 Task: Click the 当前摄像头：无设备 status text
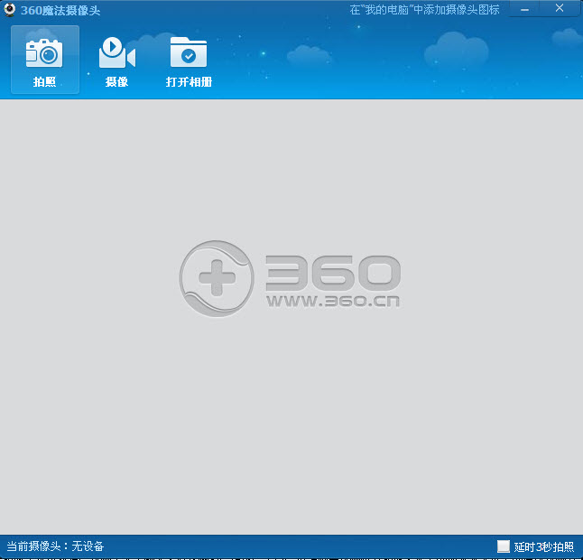coord(55,546)
